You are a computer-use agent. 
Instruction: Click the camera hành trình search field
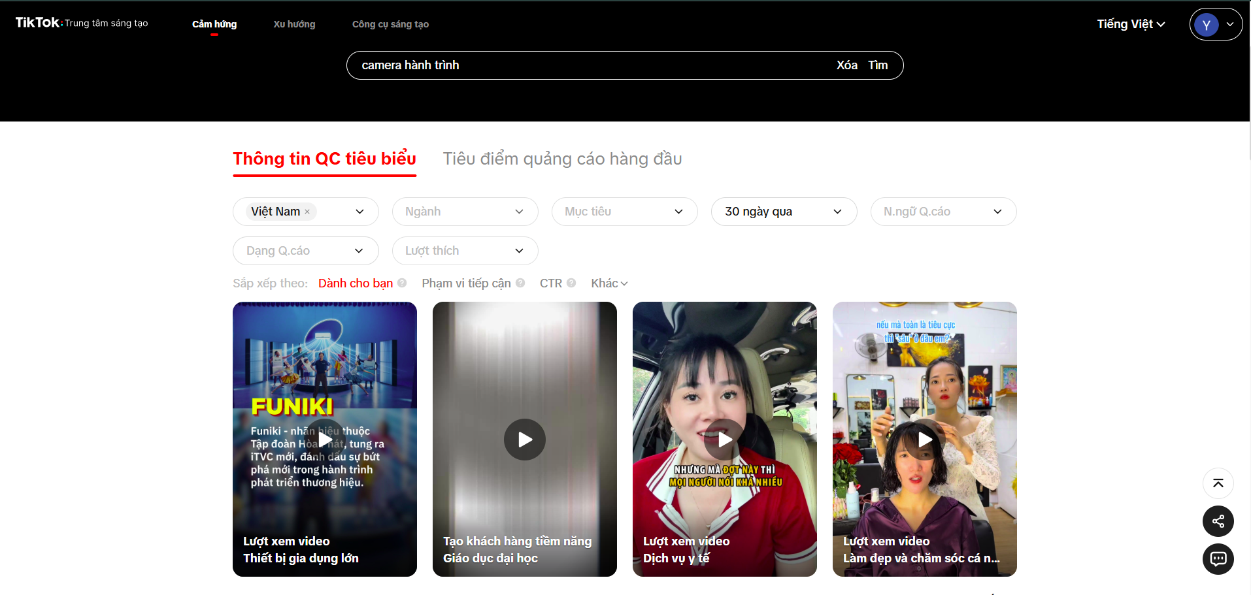[588, 65]
